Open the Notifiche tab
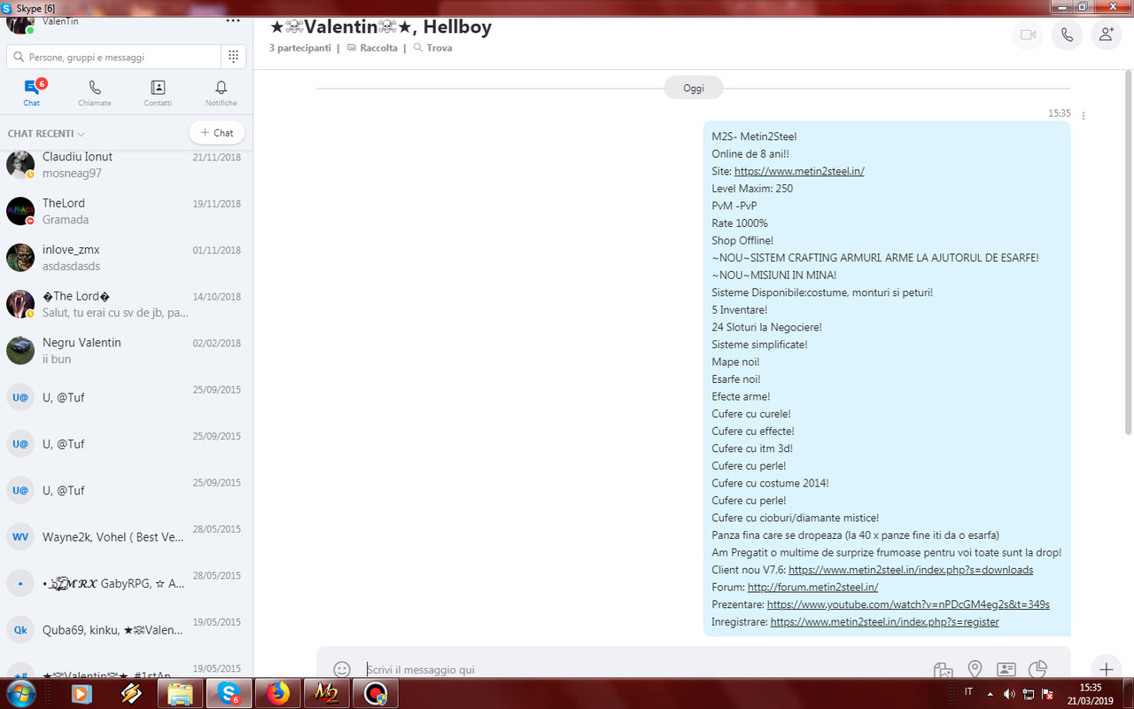This screenshot has height=709, width=1134. [221, 93]
